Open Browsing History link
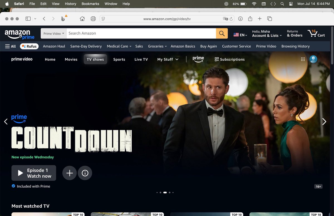Image resolution: width=334 pixels, height=216 pixels. pos(296,46)
